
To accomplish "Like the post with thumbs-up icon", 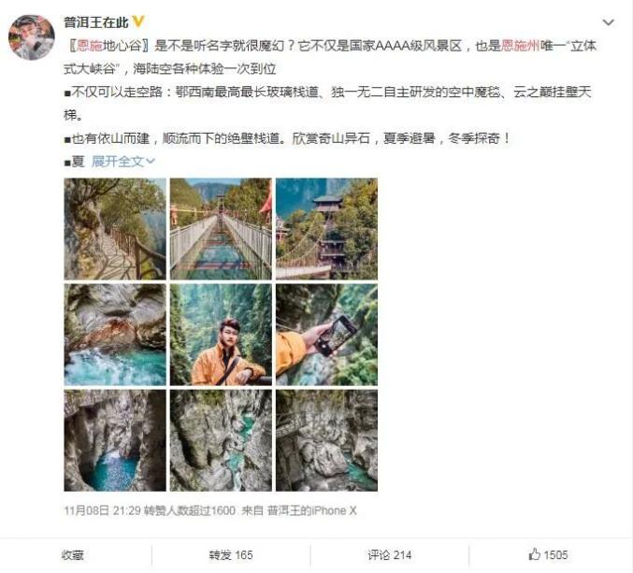I will click(548, 554).
